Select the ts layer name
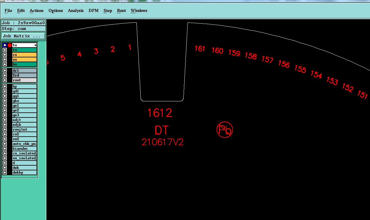Viewport: 370px width, 220px height. pos(24,50)
